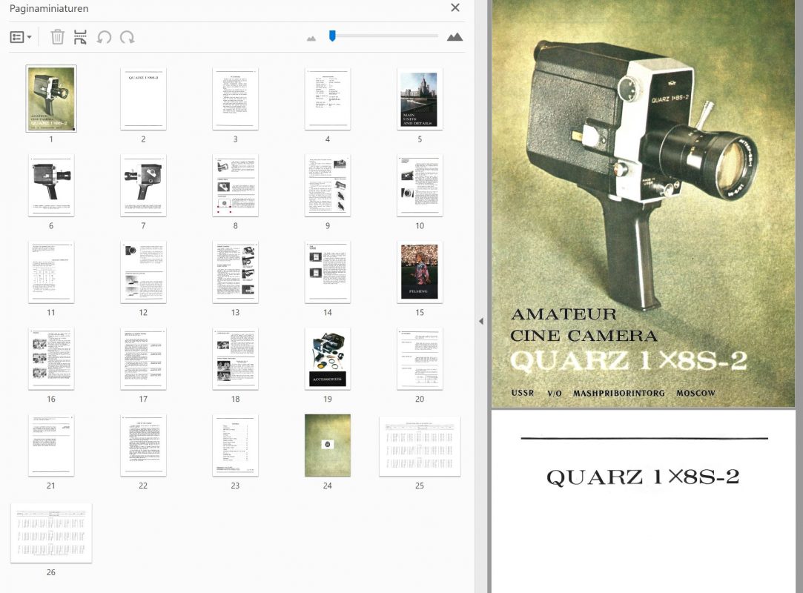The image size is (803, 593).
Task: Click the thumbnail size slider handle
Action: coord(332,35)
